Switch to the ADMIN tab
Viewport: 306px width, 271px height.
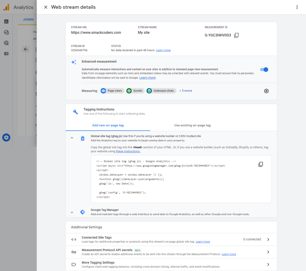tap(28, 19)
